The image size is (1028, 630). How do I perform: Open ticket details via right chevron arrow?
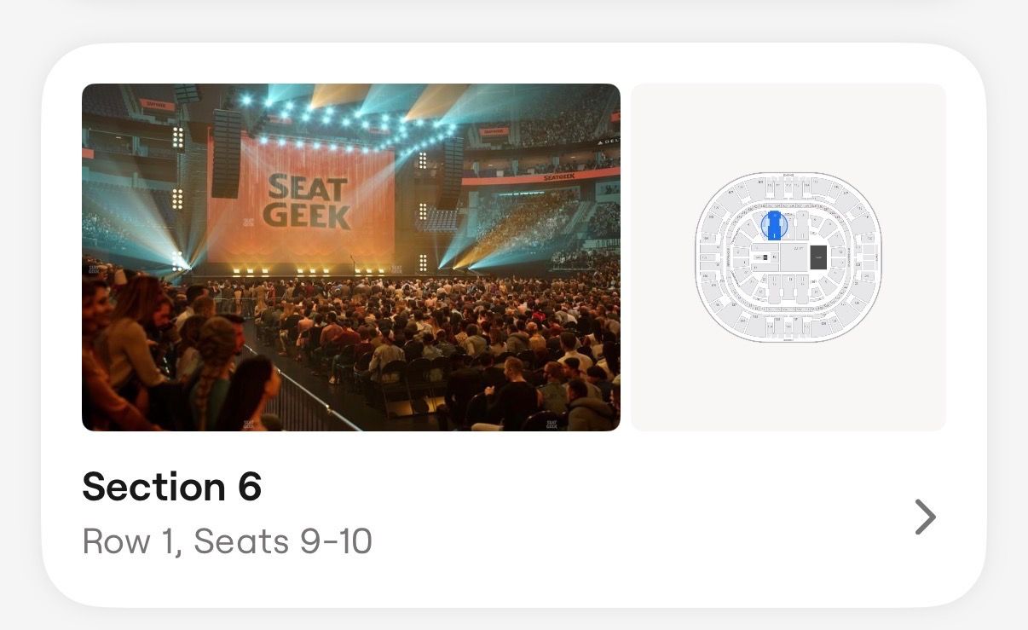pos(925,517)
